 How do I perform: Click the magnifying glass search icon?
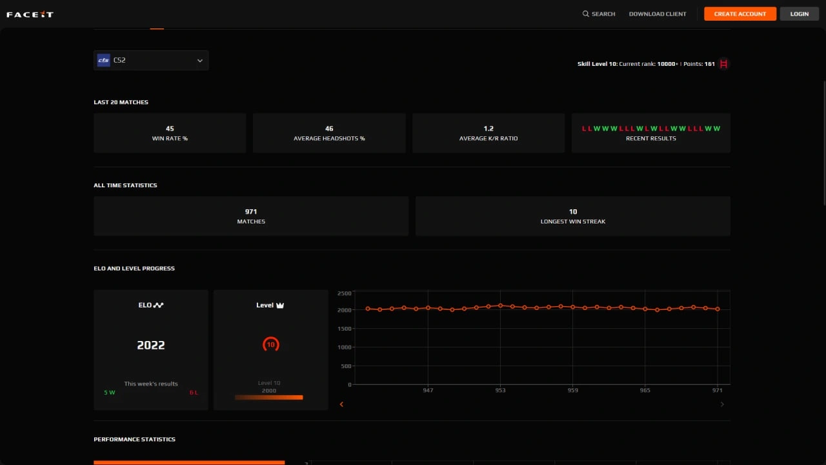(x=586, y=14)
